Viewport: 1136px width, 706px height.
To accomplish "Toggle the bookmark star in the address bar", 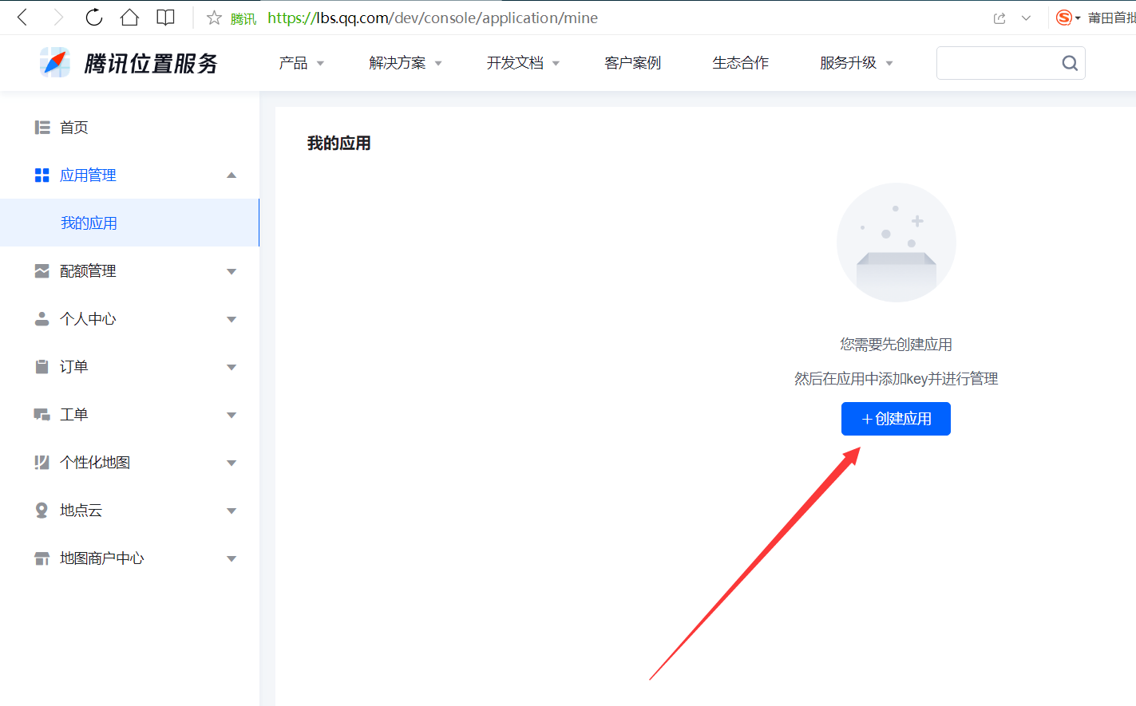I will [x=213, y=17].
